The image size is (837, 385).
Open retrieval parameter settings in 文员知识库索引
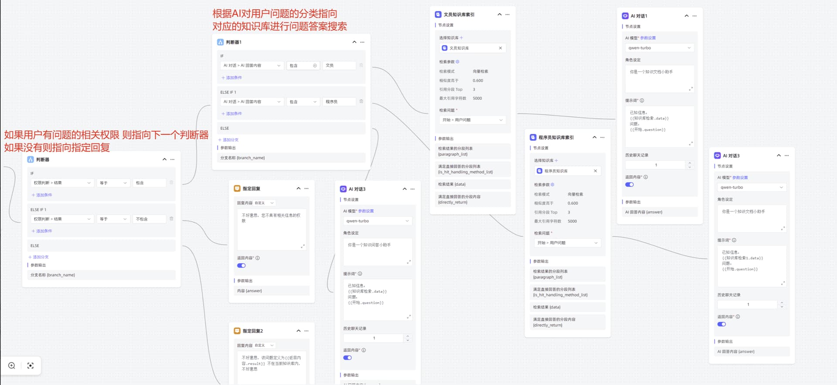tap(457, 62)
